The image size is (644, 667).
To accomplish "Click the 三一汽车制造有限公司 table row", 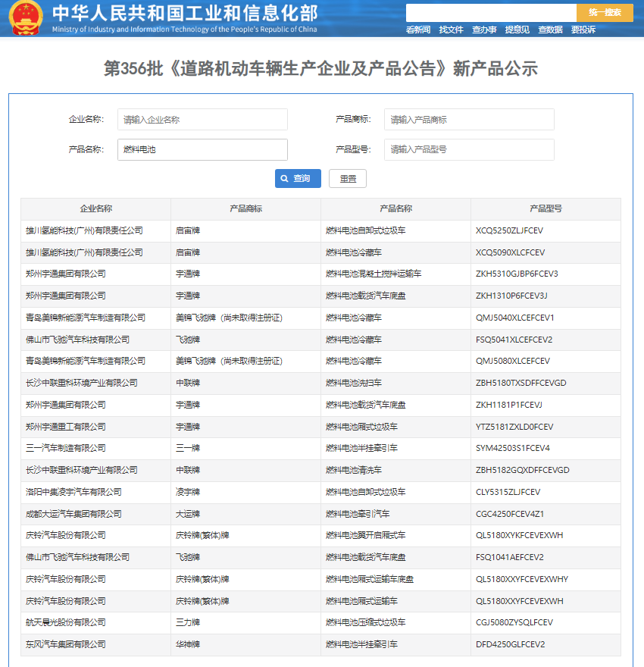I will 320,448.
